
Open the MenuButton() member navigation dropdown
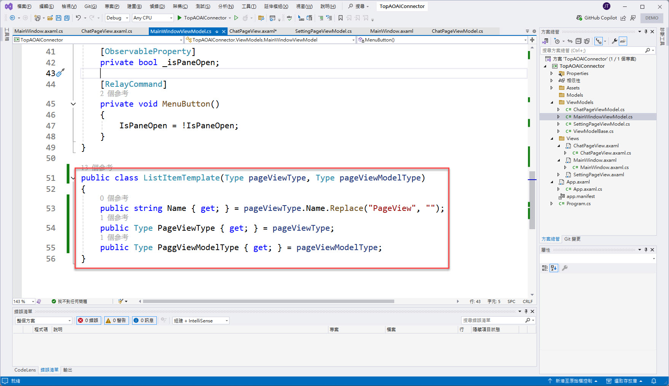[443, 40]
